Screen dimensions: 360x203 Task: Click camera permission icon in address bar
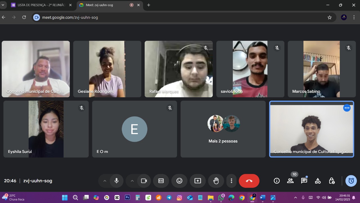tap(37, 17)
